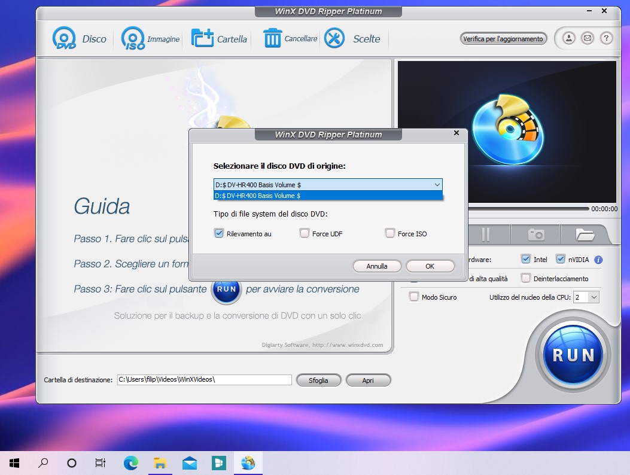Click the large RUN button
This screenshot has width=630, height=475.
tap(573, 355)
